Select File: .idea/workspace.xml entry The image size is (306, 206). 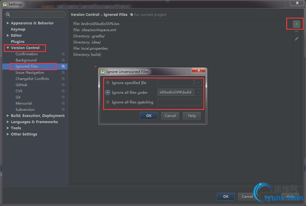coord(95,30)
